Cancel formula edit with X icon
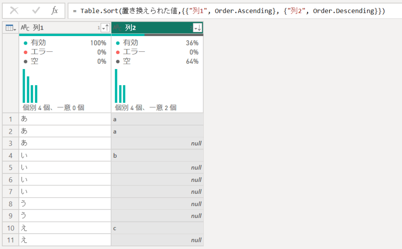Viewport: 402px width, 249px height. point(14,11)
